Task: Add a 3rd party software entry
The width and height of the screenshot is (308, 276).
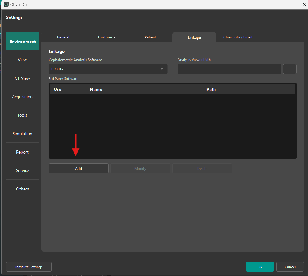Action: (x=78, y=168)
